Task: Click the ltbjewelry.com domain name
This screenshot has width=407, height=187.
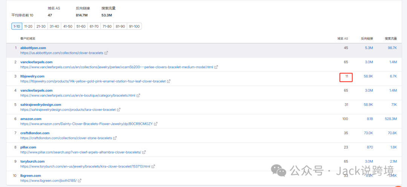Action: pyautogui.click(x=32, y=76)
